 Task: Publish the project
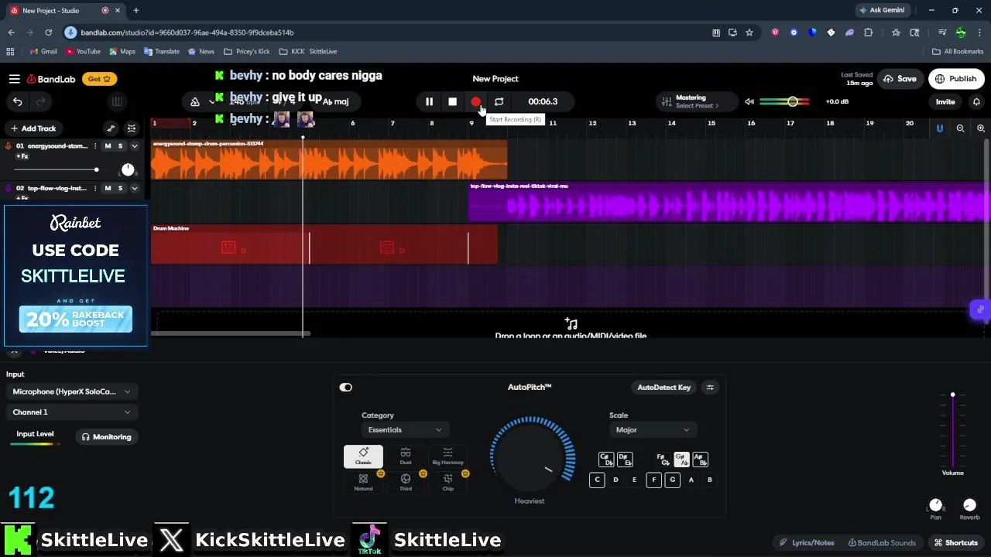955,79
